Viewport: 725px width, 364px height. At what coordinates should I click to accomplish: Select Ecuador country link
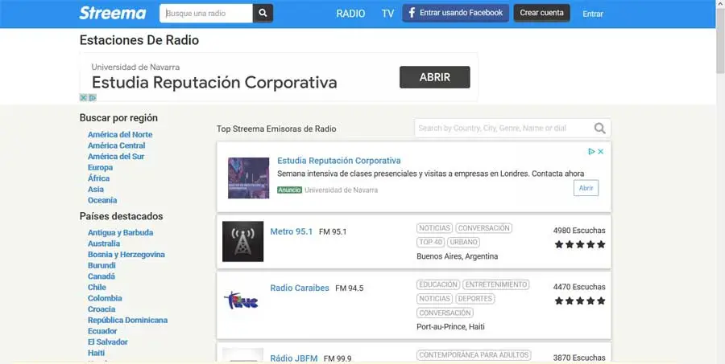(102, 331)
